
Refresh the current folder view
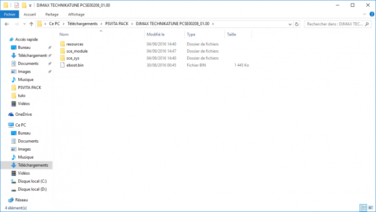[x=297, y=24]
